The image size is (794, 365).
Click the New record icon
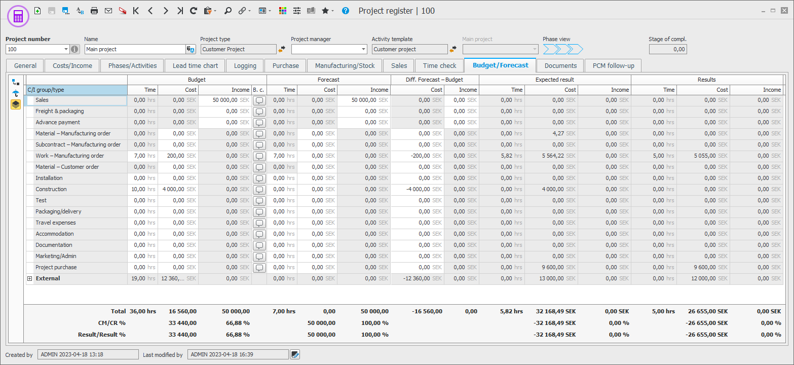[x=37, y=11]
